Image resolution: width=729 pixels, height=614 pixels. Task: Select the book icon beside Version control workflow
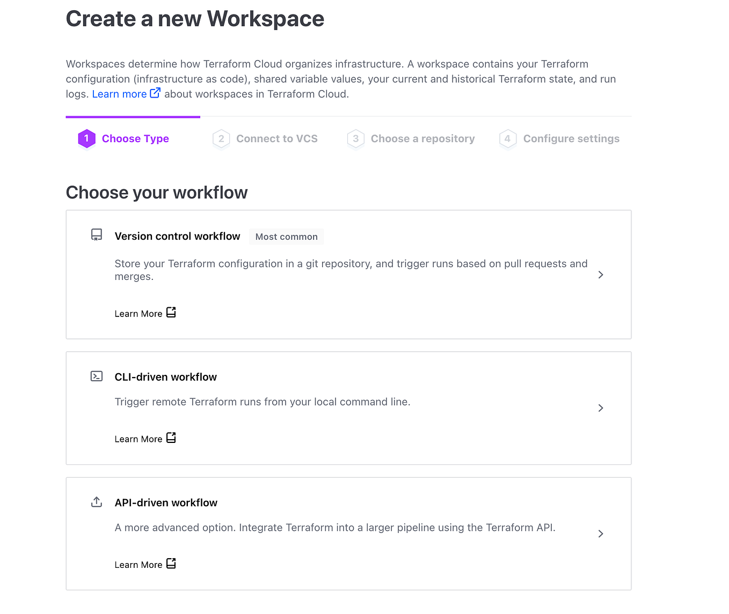point(97,234)
